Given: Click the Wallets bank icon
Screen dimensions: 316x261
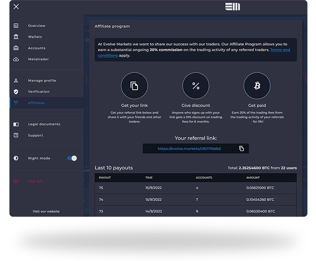Looking at the screenshot, I should pos(16,37).
